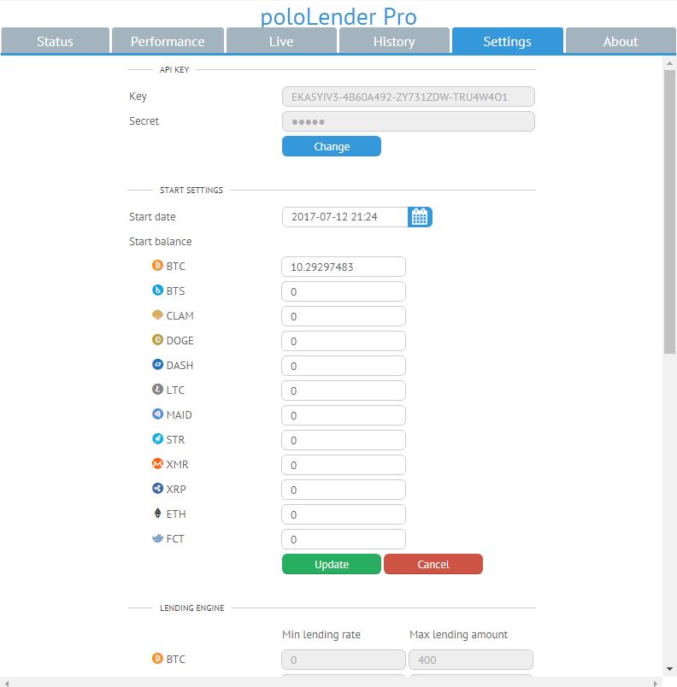The width and height of the screenshot is (677, 687).
Task: Click the Min lending rate column header
Action: [321, 634]
